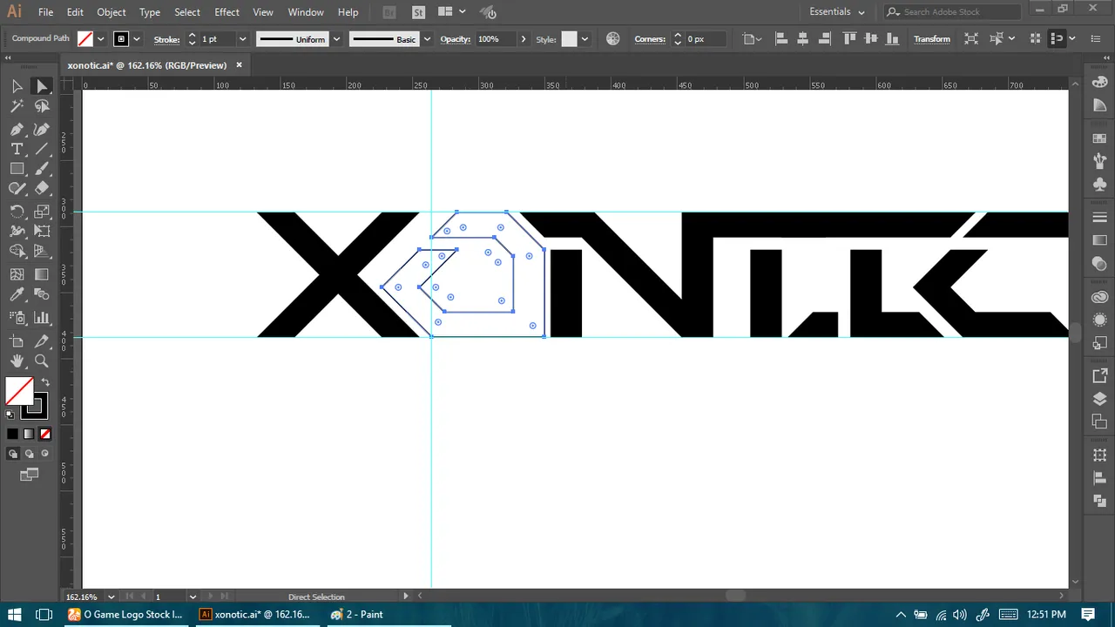Swap fill and stroke colors
This screenshot has width=1115, height=627.
[x=46, y=381]
